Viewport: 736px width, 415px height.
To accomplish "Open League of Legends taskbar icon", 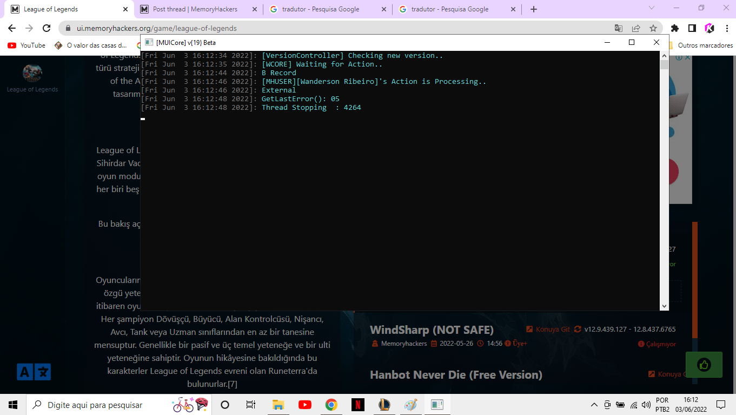I will (x=384, y=405).
